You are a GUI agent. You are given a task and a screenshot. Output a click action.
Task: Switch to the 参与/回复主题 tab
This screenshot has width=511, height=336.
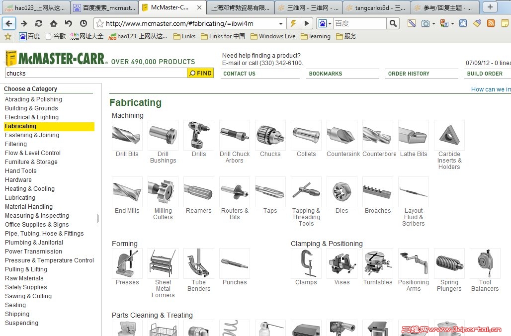point(444,7)
